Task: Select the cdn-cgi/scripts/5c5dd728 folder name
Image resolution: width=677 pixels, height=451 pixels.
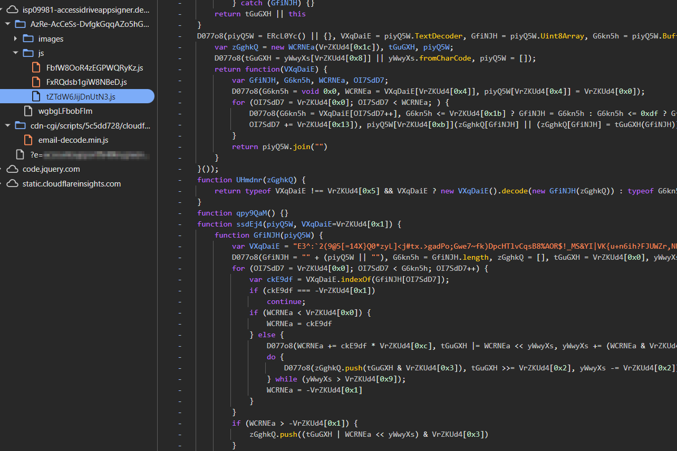Action: [91, 125]
